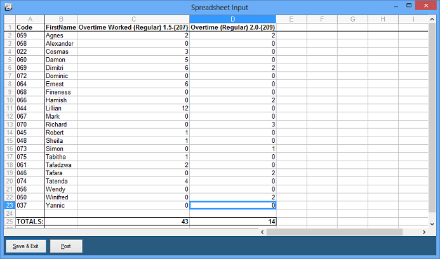Select column H header
Image resolution: width=440 pixels, height=259 pixels.
(x=383, y=19)
